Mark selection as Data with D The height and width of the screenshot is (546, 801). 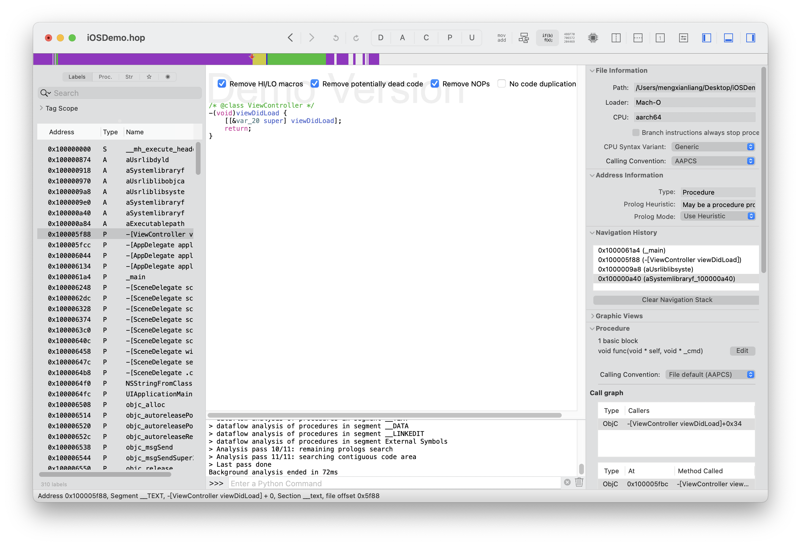pos(381,38)
